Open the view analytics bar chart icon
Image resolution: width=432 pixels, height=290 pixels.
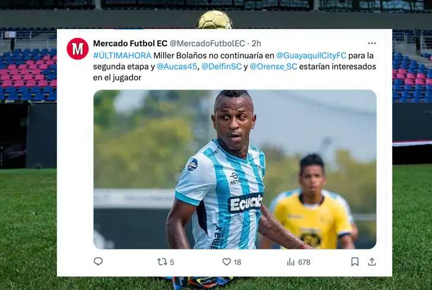[x=291, y=262]
